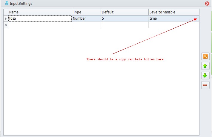
Task: Move row up with green arrow
Action: (205, 66)
